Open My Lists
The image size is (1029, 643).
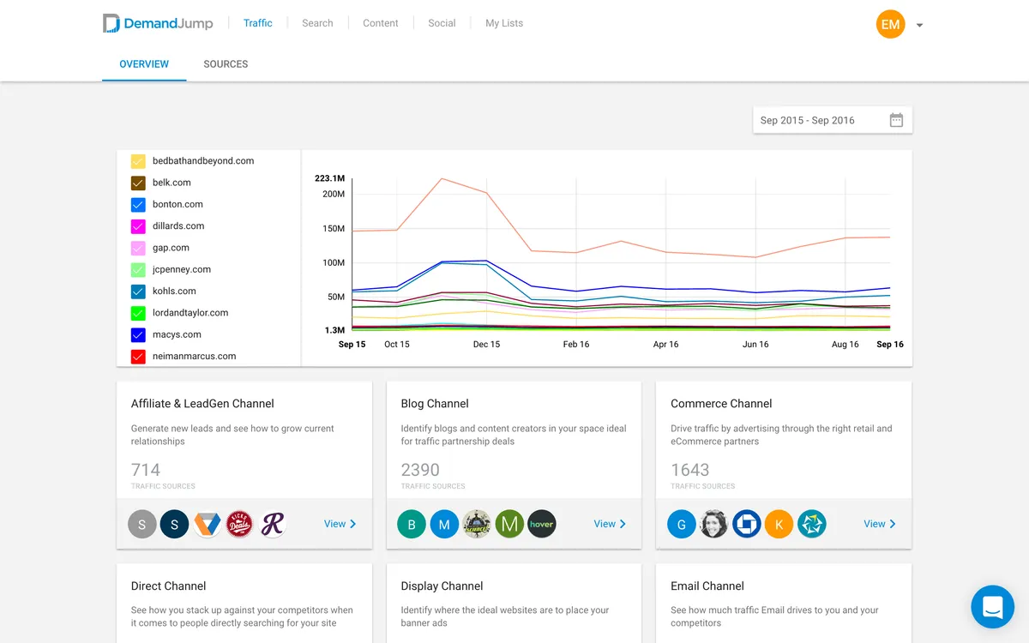pos(504,23)
